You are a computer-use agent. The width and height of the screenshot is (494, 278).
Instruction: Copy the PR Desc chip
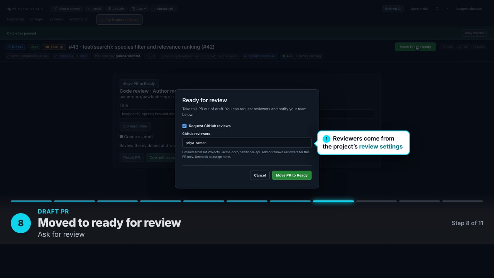[478, 47]
